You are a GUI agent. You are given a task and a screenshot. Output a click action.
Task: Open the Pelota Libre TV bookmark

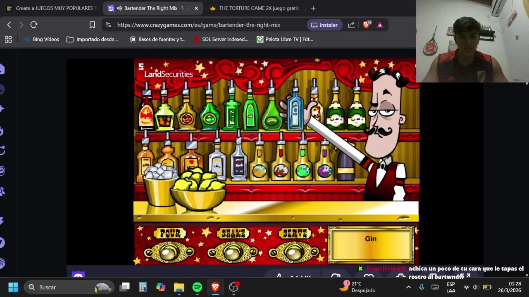(x=285, y=39)
